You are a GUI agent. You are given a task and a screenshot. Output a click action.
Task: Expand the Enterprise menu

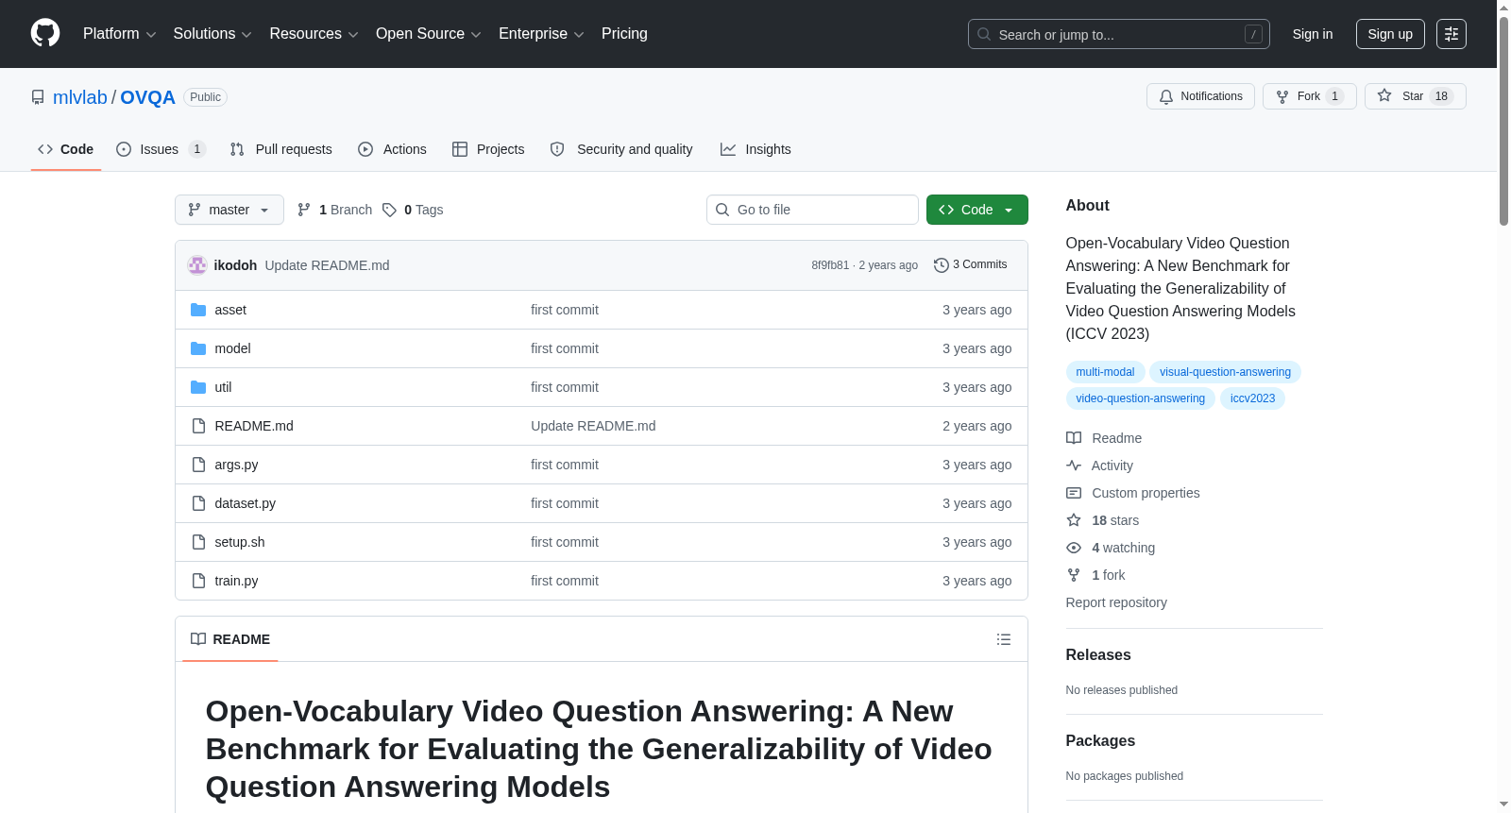tap(541, 34)
